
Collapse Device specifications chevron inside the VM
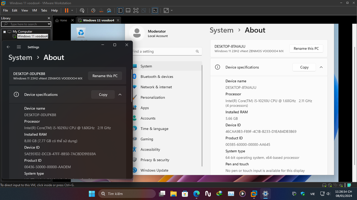pyautogui.click(x=321, y=67)
